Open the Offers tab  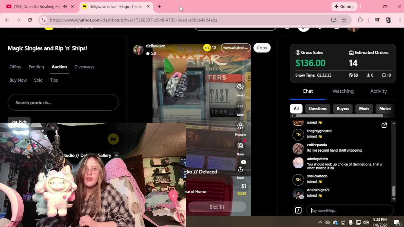click(x=15, y=67)
